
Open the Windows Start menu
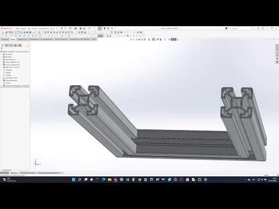click(x=74, y=180)
